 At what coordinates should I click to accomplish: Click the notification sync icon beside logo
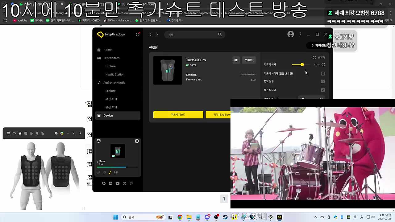(138, 34)
